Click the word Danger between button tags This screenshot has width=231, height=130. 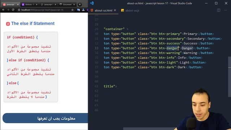[187, 48]
